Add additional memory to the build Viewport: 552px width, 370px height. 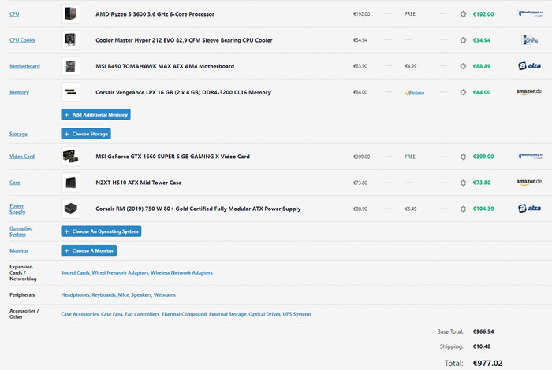click(95, 115)
